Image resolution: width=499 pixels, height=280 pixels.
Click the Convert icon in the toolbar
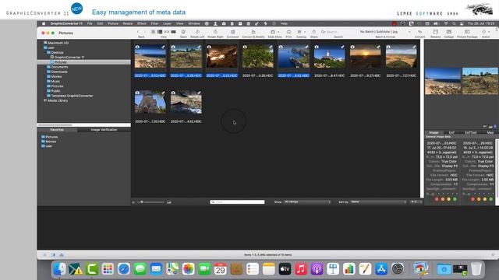[x=419, y=32]
